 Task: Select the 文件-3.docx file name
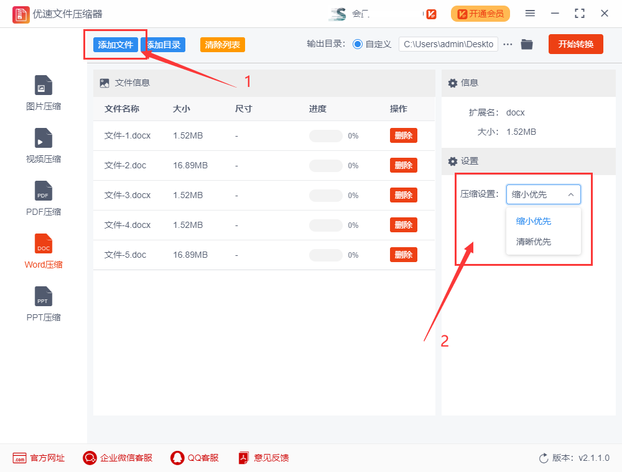128,195
